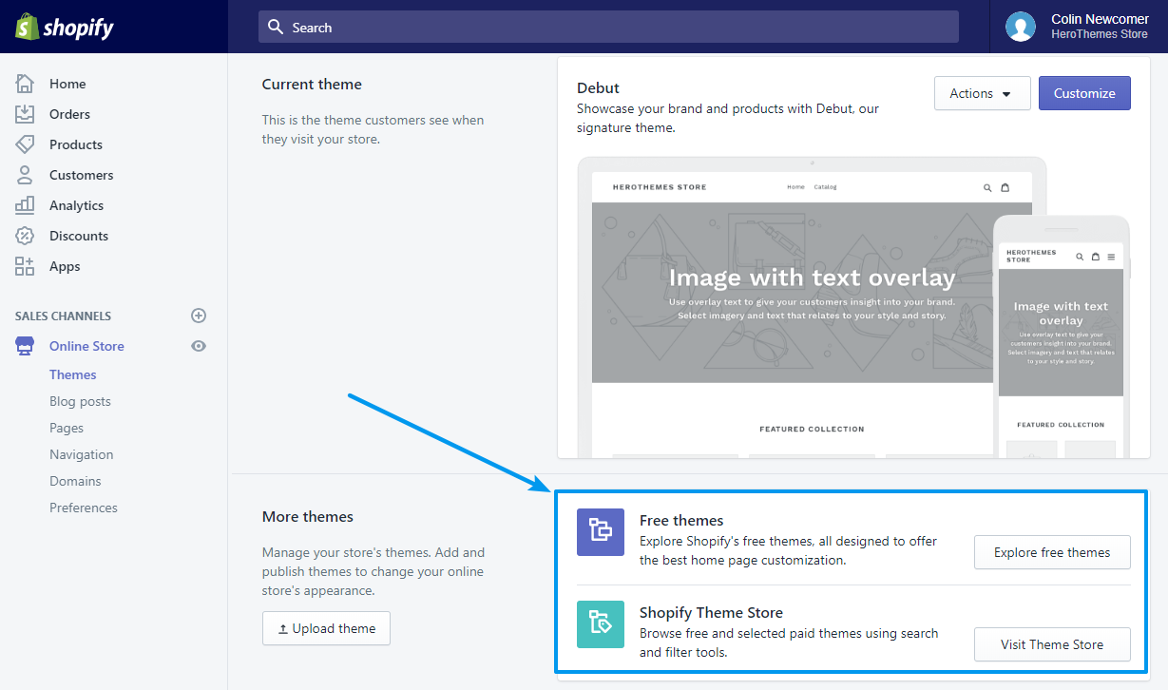This screenshot has height=690, width=1168.
Task: Open Discounts in sidebar
Action: pos(79,236)
